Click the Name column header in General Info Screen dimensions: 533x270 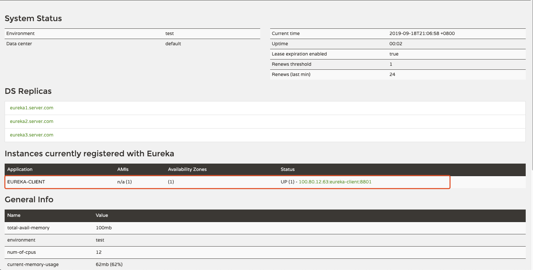click(14, 215)
